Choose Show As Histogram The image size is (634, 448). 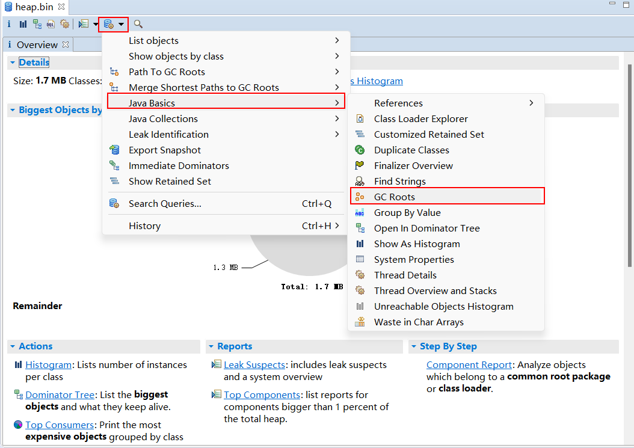tap(446, 244)
